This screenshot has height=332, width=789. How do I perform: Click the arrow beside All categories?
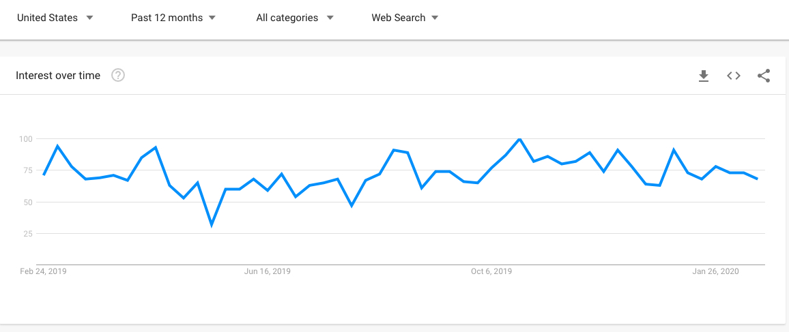330,18
